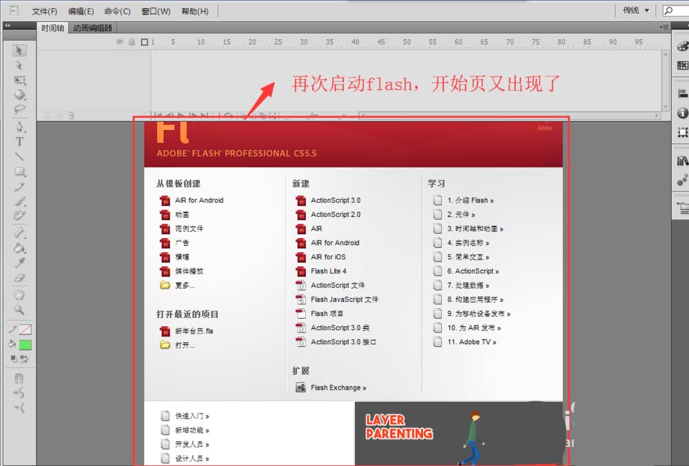The width and height of the screenshot is (689, 466).
Task: Open the Color panel icon on the right dock
Action: tap(682, 46)
